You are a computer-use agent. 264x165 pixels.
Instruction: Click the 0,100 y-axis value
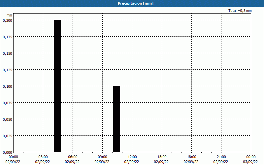coord(7,86)
